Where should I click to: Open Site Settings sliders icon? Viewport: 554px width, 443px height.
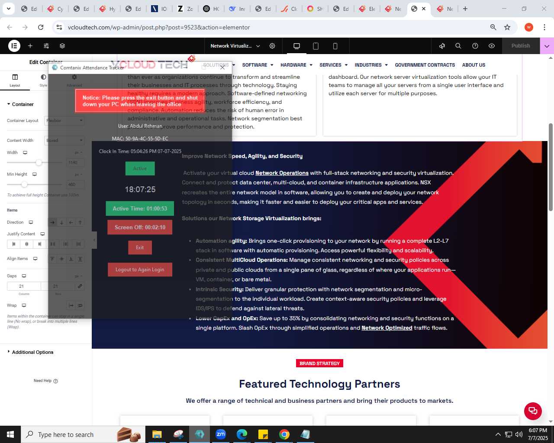coord(46,46)
